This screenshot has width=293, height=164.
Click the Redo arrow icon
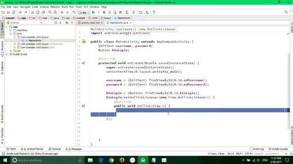pyautogui.click(x=26, y=12)
